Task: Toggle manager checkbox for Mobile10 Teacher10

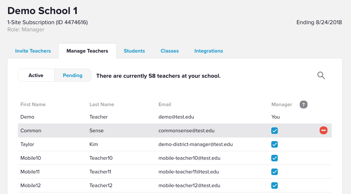Action: [275, 158]
